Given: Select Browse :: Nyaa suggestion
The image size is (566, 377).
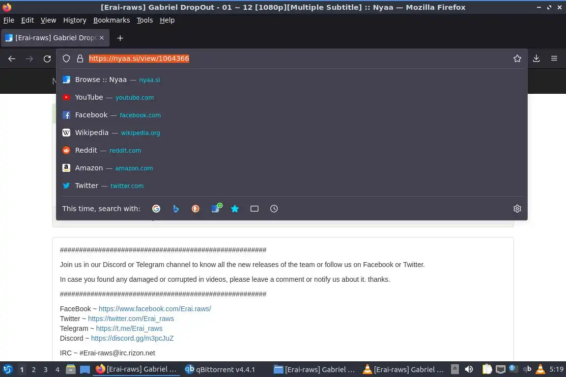Looking at the screenshot, I should click(292, 80).
